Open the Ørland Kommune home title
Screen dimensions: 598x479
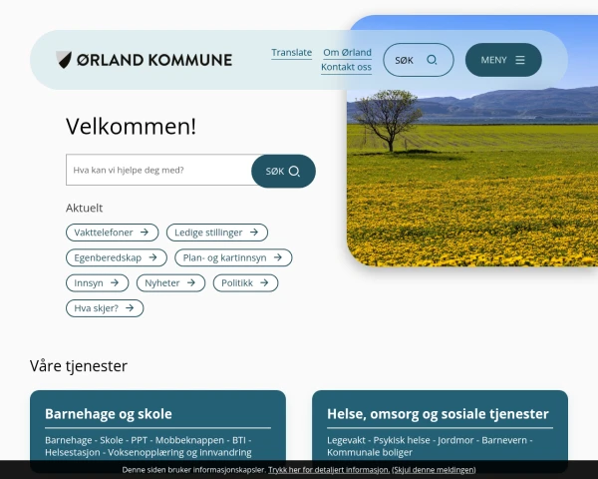pos(154,60)
